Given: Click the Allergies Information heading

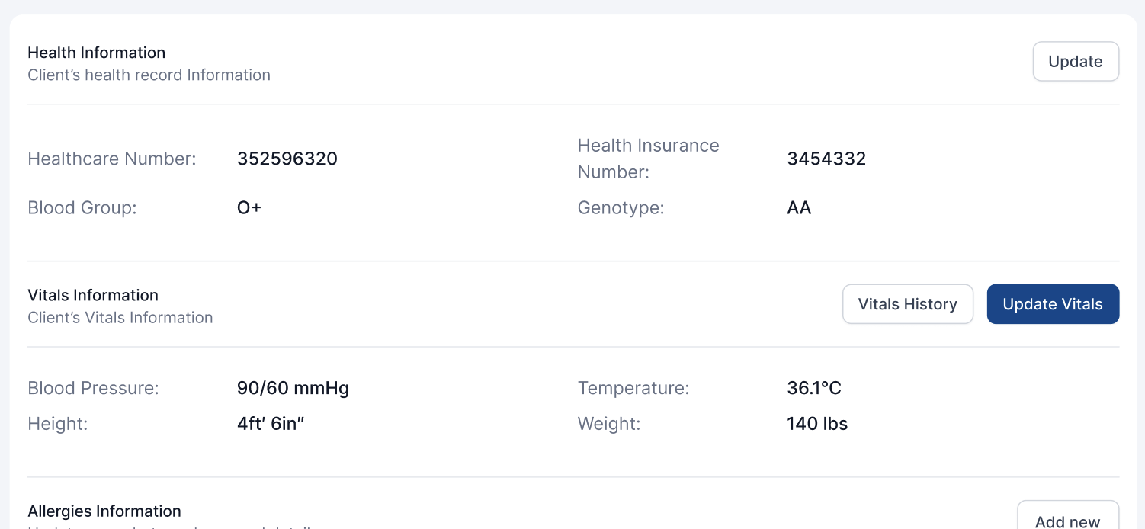Looking at the screenshot, I should pos(104,511).
